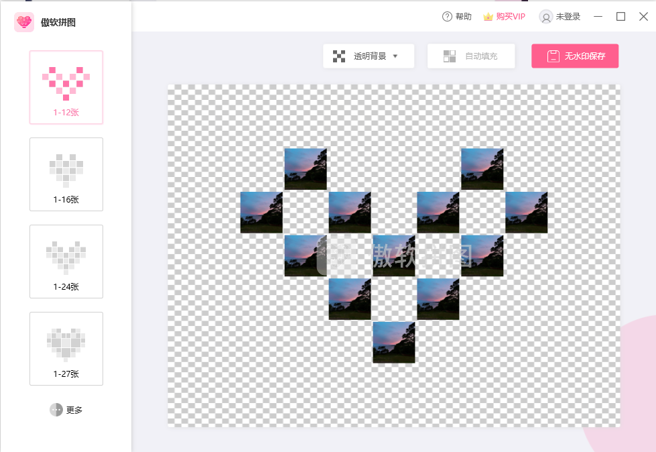The image size is (656, 452).
Task: Expand the 透明背景 background dropdown
Action: [369, 56]
